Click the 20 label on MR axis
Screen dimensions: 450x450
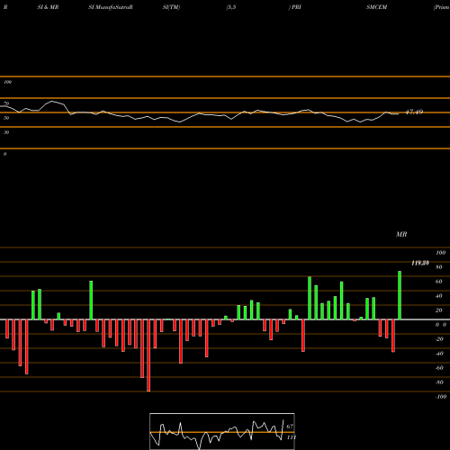[x=439, y=310]
